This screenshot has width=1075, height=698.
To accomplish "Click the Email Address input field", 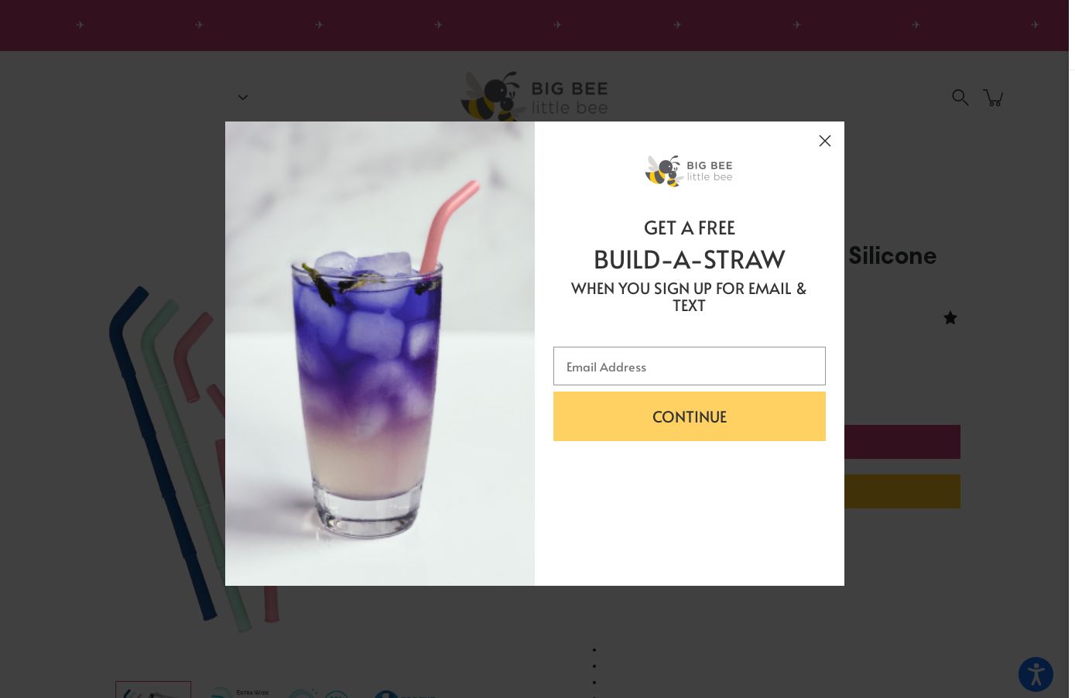I will pyautogui.click(x=689, y=366).
